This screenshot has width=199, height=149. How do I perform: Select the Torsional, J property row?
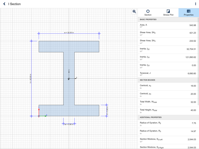pyautogui.click(x=168, y=74)
